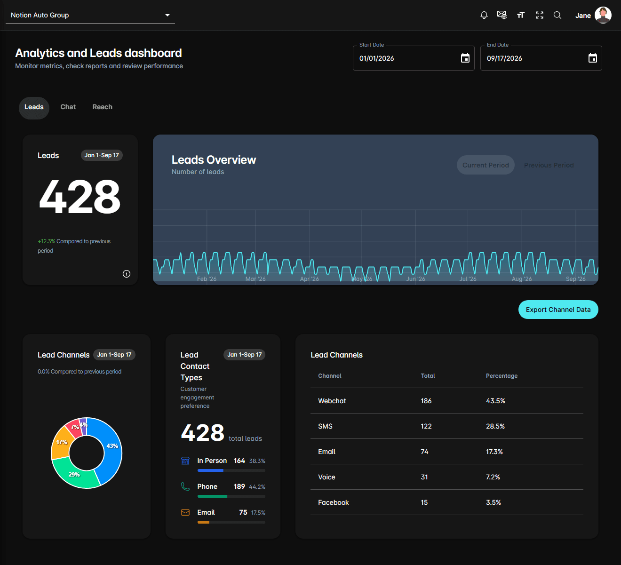
Task: Click the 428 total in the Leads card
Action: pos(80,197)
